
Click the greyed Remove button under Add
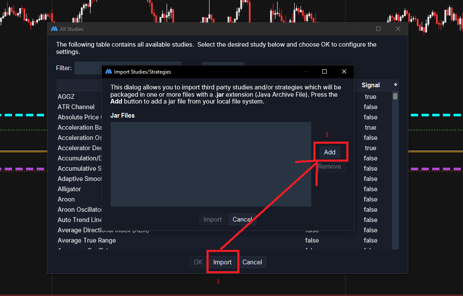(x=330, y=166)
